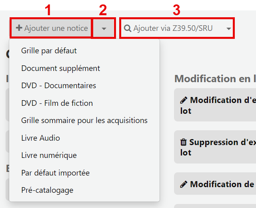Viewport: 256px width, 208px height.
Task: Click the pencil icon on the lower Modification de tile
Action: tap(184, 184)
